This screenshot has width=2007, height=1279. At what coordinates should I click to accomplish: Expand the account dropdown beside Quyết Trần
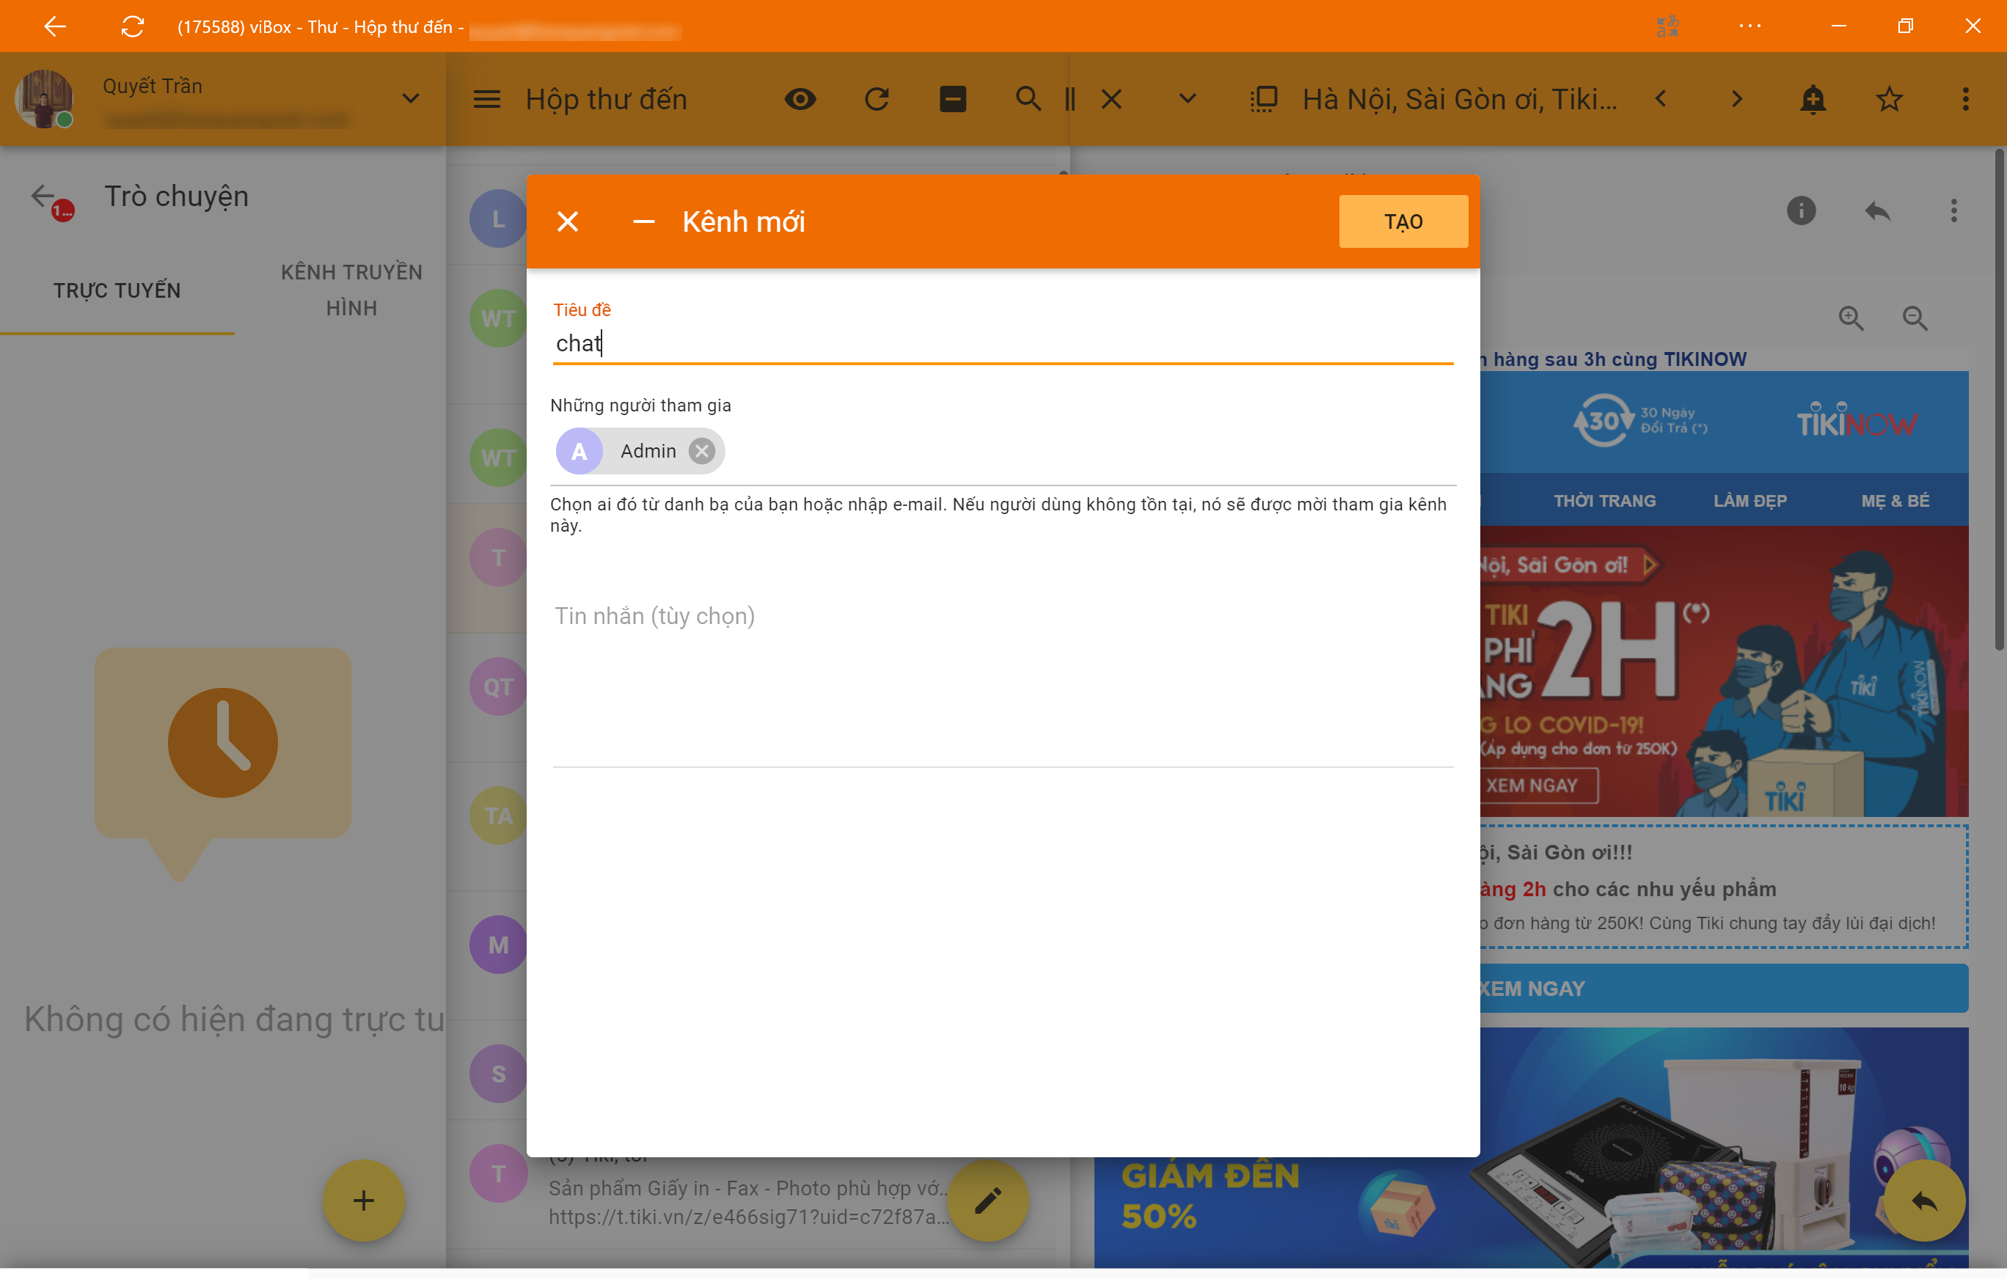coord(410,98)
